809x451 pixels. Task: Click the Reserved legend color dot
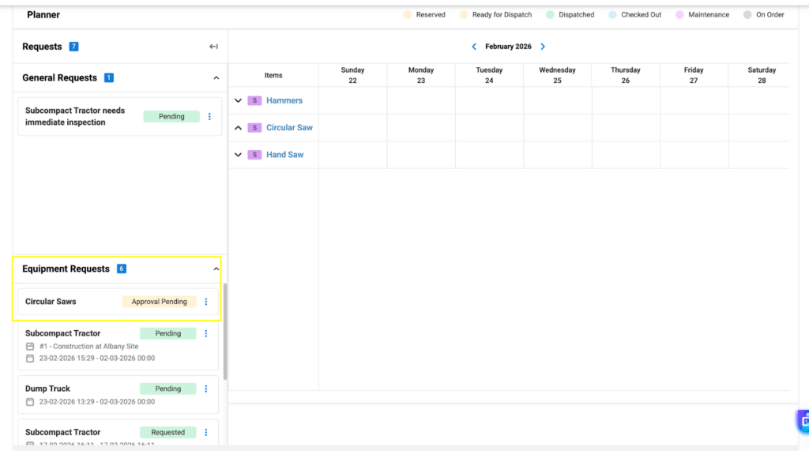coord(408,15)
